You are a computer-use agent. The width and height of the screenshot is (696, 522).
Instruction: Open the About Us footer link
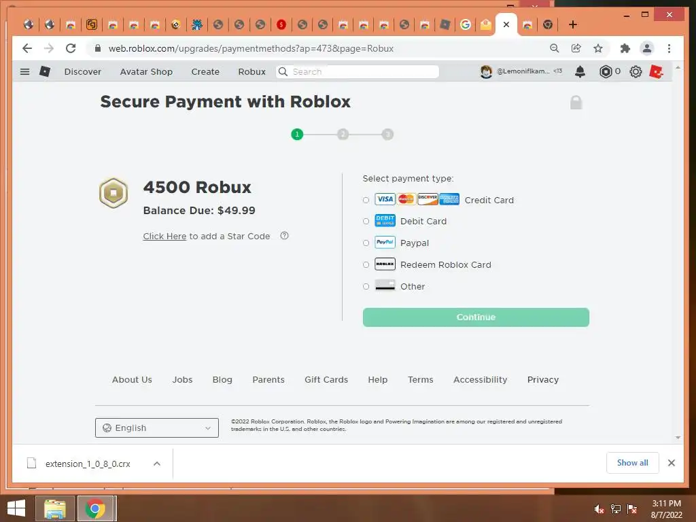pos(132,379)
